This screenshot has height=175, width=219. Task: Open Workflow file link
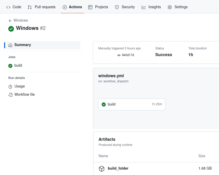point(43,95)
